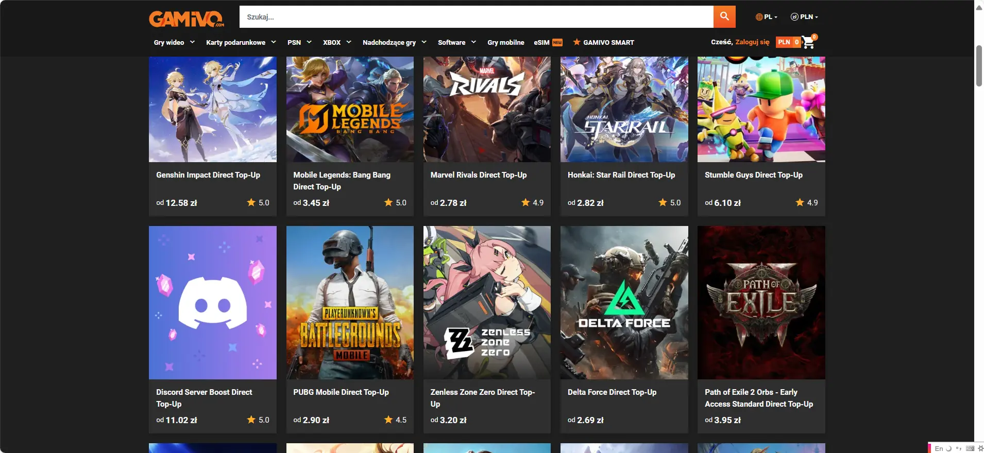
Task: Expand the Software menu
Action: click(457, 42)
